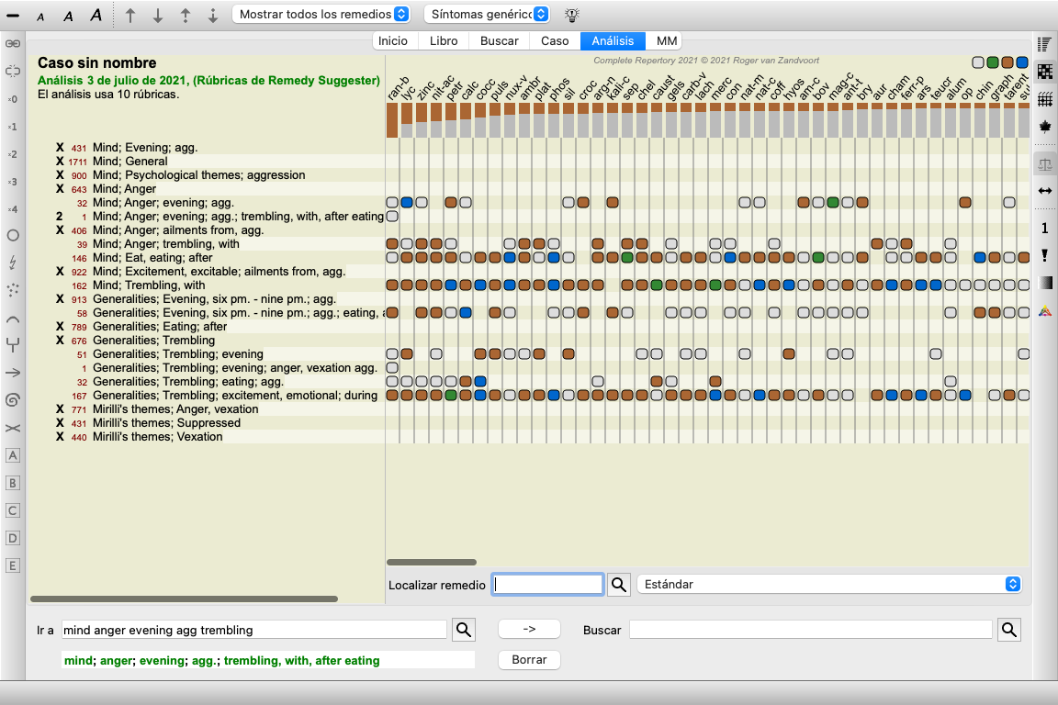The image size is (1058, 705).
Task: Click the lightning bolt symbol in sidebar
Action: tap(13, 263)
